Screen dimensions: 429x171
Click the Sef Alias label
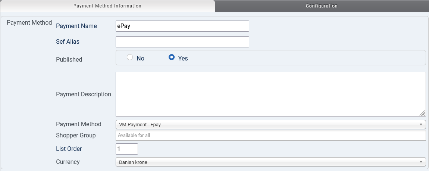(x=68, y=42)
